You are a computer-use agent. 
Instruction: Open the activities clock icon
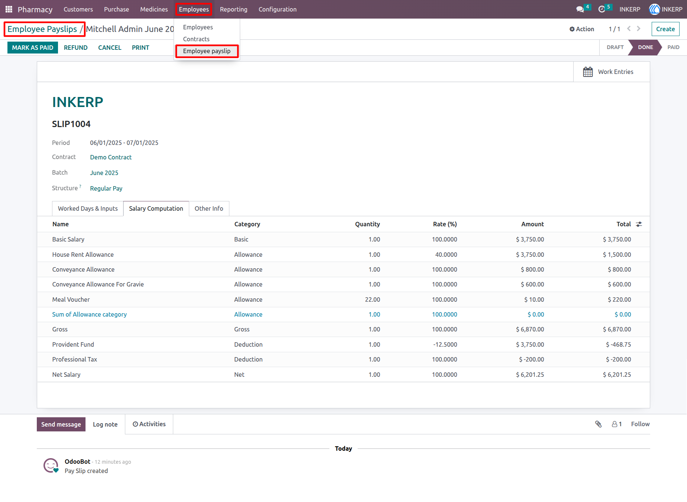[601, 9]
